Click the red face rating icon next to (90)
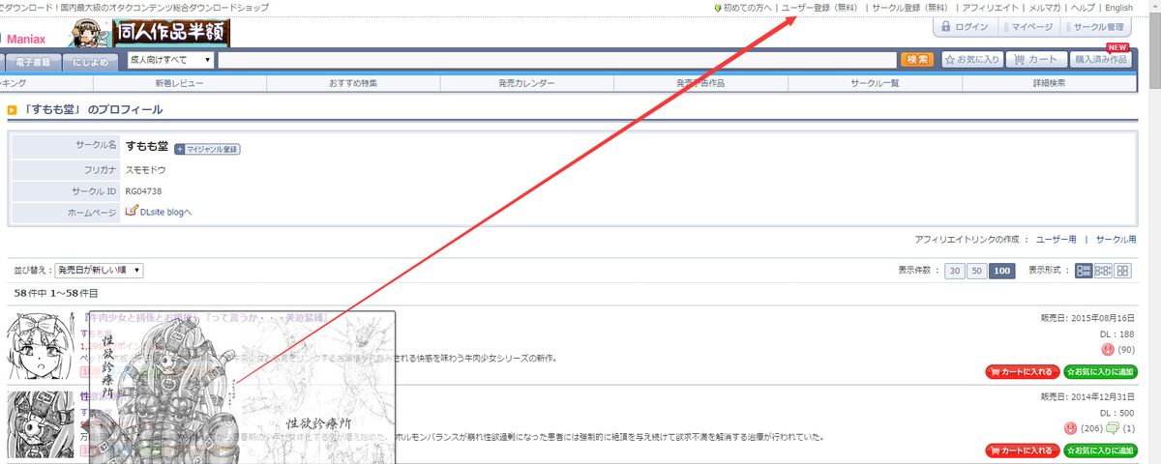 tap(1108, 349)
